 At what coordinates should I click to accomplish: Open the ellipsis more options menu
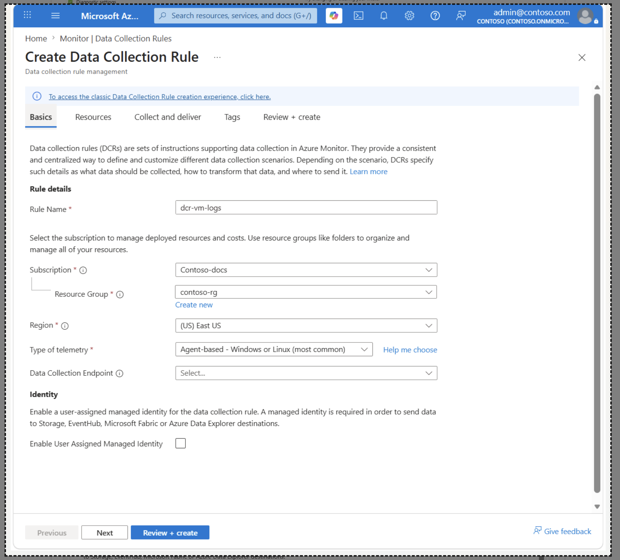[x=217, y=58]
